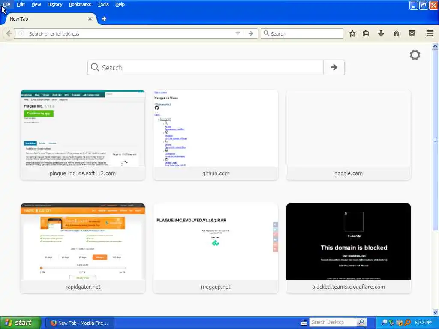Open the Tools menu
This screenshot has width=439, height=329.
103,4
